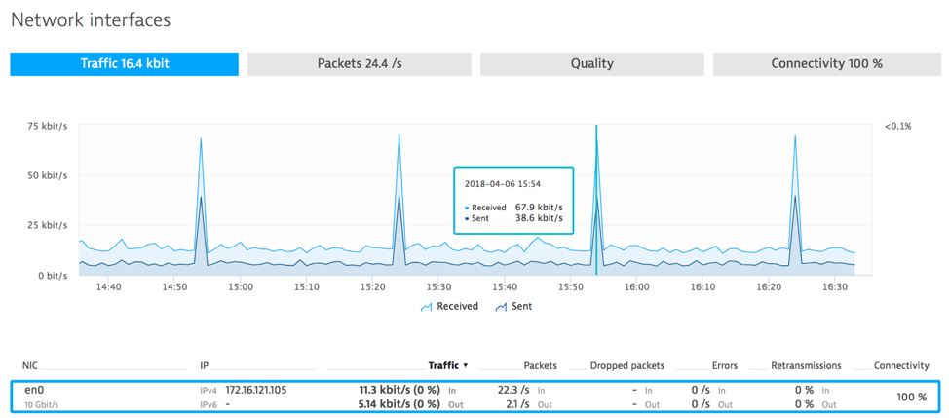Click the <0.1% right axis label
This screenshot has height=418, width=949.
[897, 127]
